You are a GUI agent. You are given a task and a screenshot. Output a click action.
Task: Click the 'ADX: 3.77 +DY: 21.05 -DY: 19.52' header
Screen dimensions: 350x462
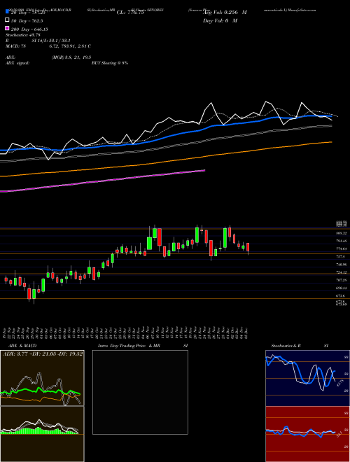43,353
